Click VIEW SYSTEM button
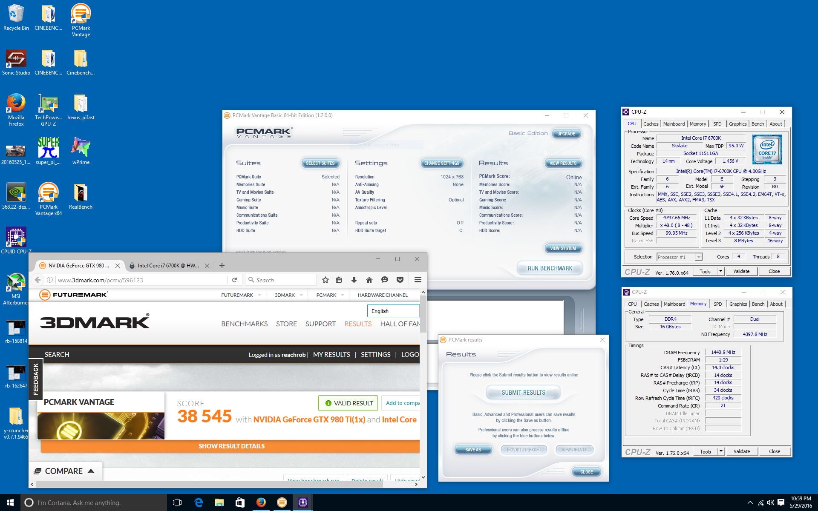 pos(563,248)
